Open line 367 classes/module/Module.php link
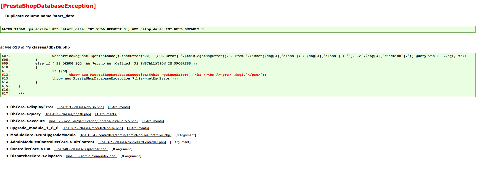The height and width of the screenshot is (175, 479). click(x=93, y=128)
